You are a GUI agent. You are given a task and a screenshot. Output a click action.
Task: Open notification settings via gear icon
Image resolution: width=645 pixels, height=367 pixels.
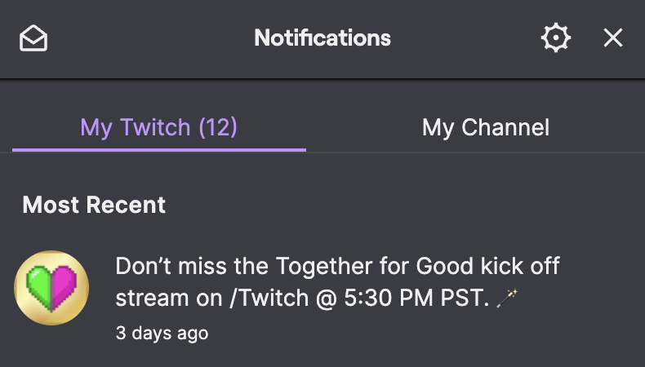click(x=556, y=38)
